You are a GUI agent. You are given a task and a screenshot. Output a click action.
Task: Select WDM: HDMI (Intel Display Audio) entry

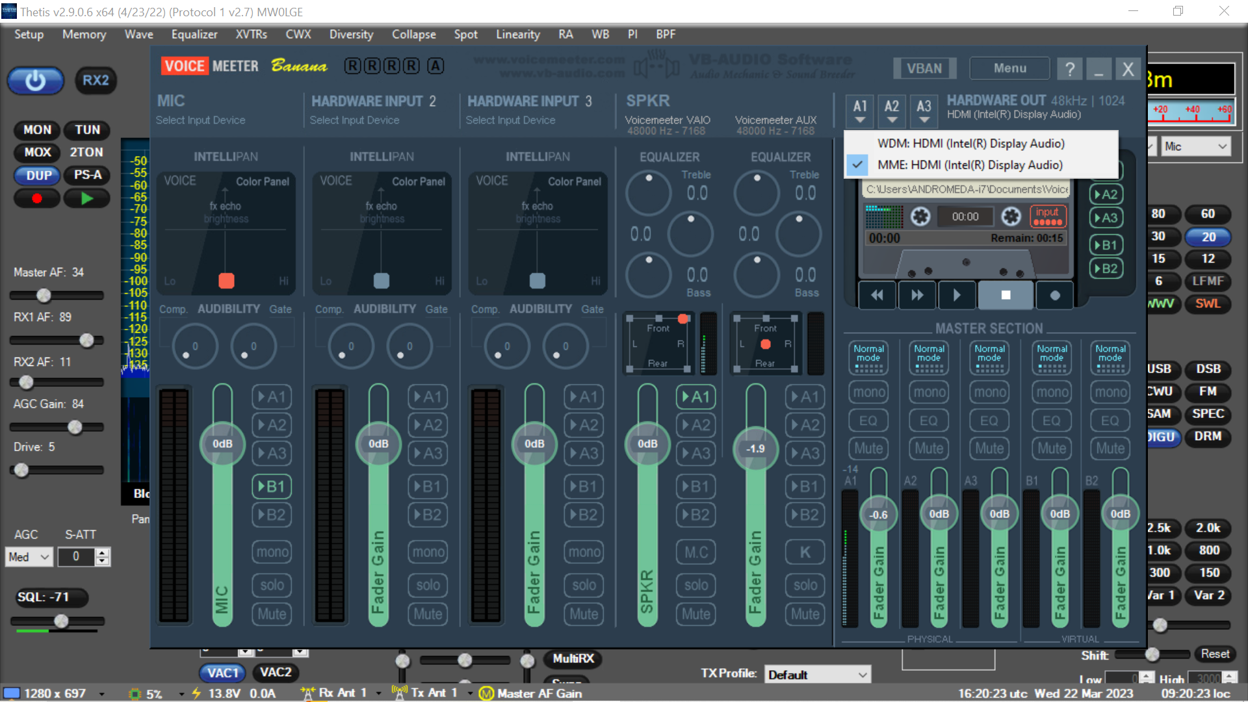click(970, 144)
